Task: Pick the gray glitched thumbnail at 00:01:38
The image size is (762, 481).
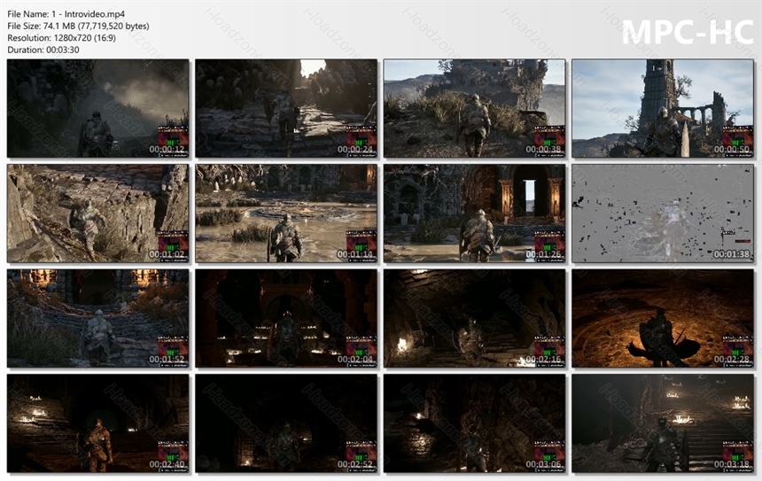Action: 663,213
